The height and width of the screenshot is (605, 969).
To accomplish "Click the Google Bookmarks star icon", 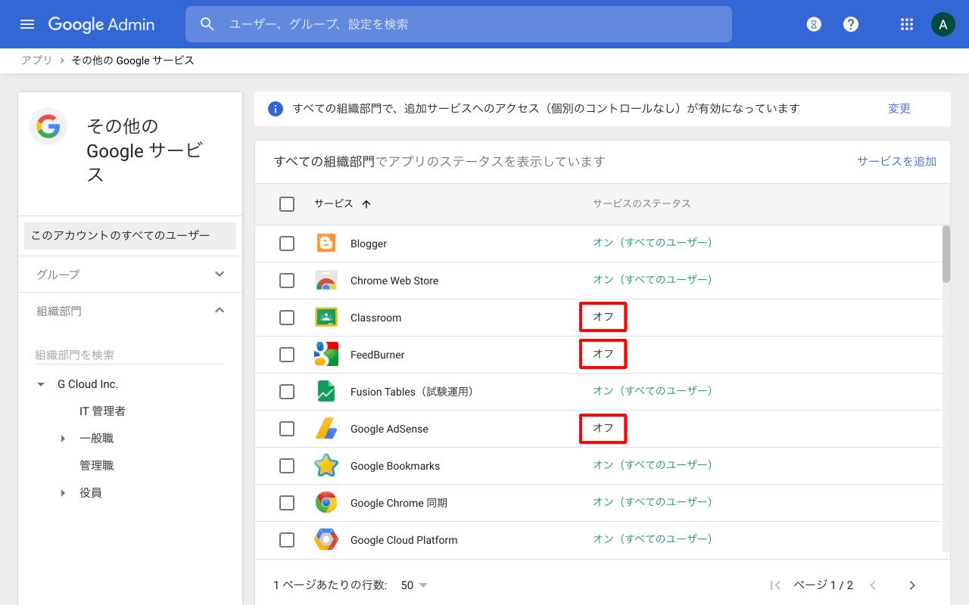I will 326,466.
